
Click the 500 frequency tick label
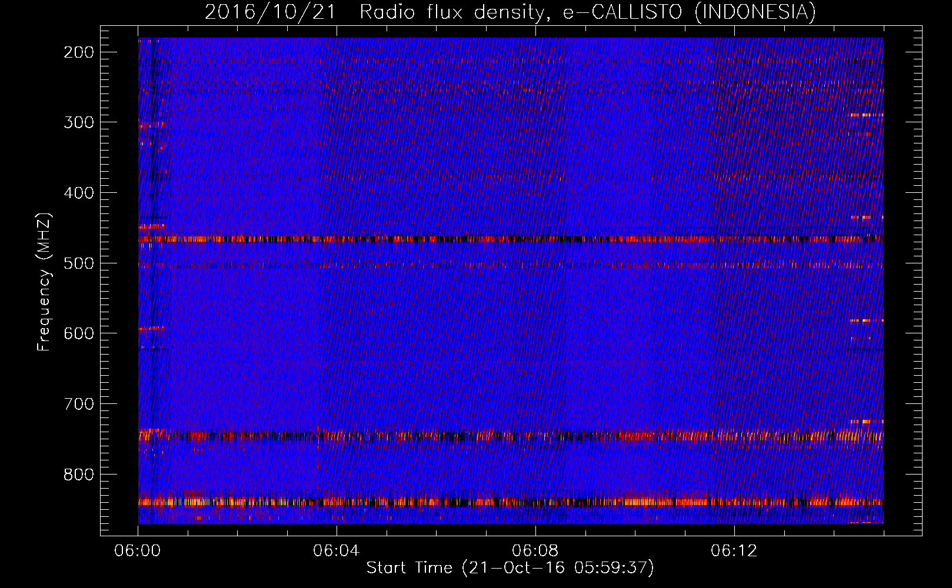(78, 263)
